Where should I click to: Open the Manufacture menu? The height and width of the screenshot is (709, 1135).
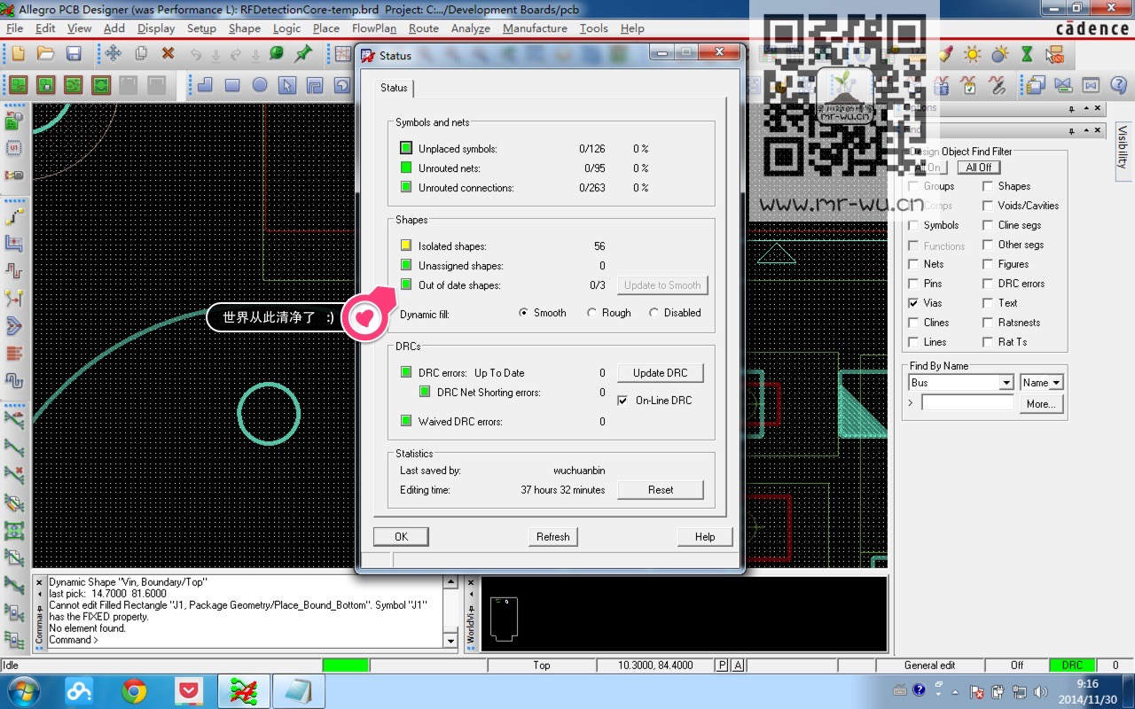[x=535, y=28]
